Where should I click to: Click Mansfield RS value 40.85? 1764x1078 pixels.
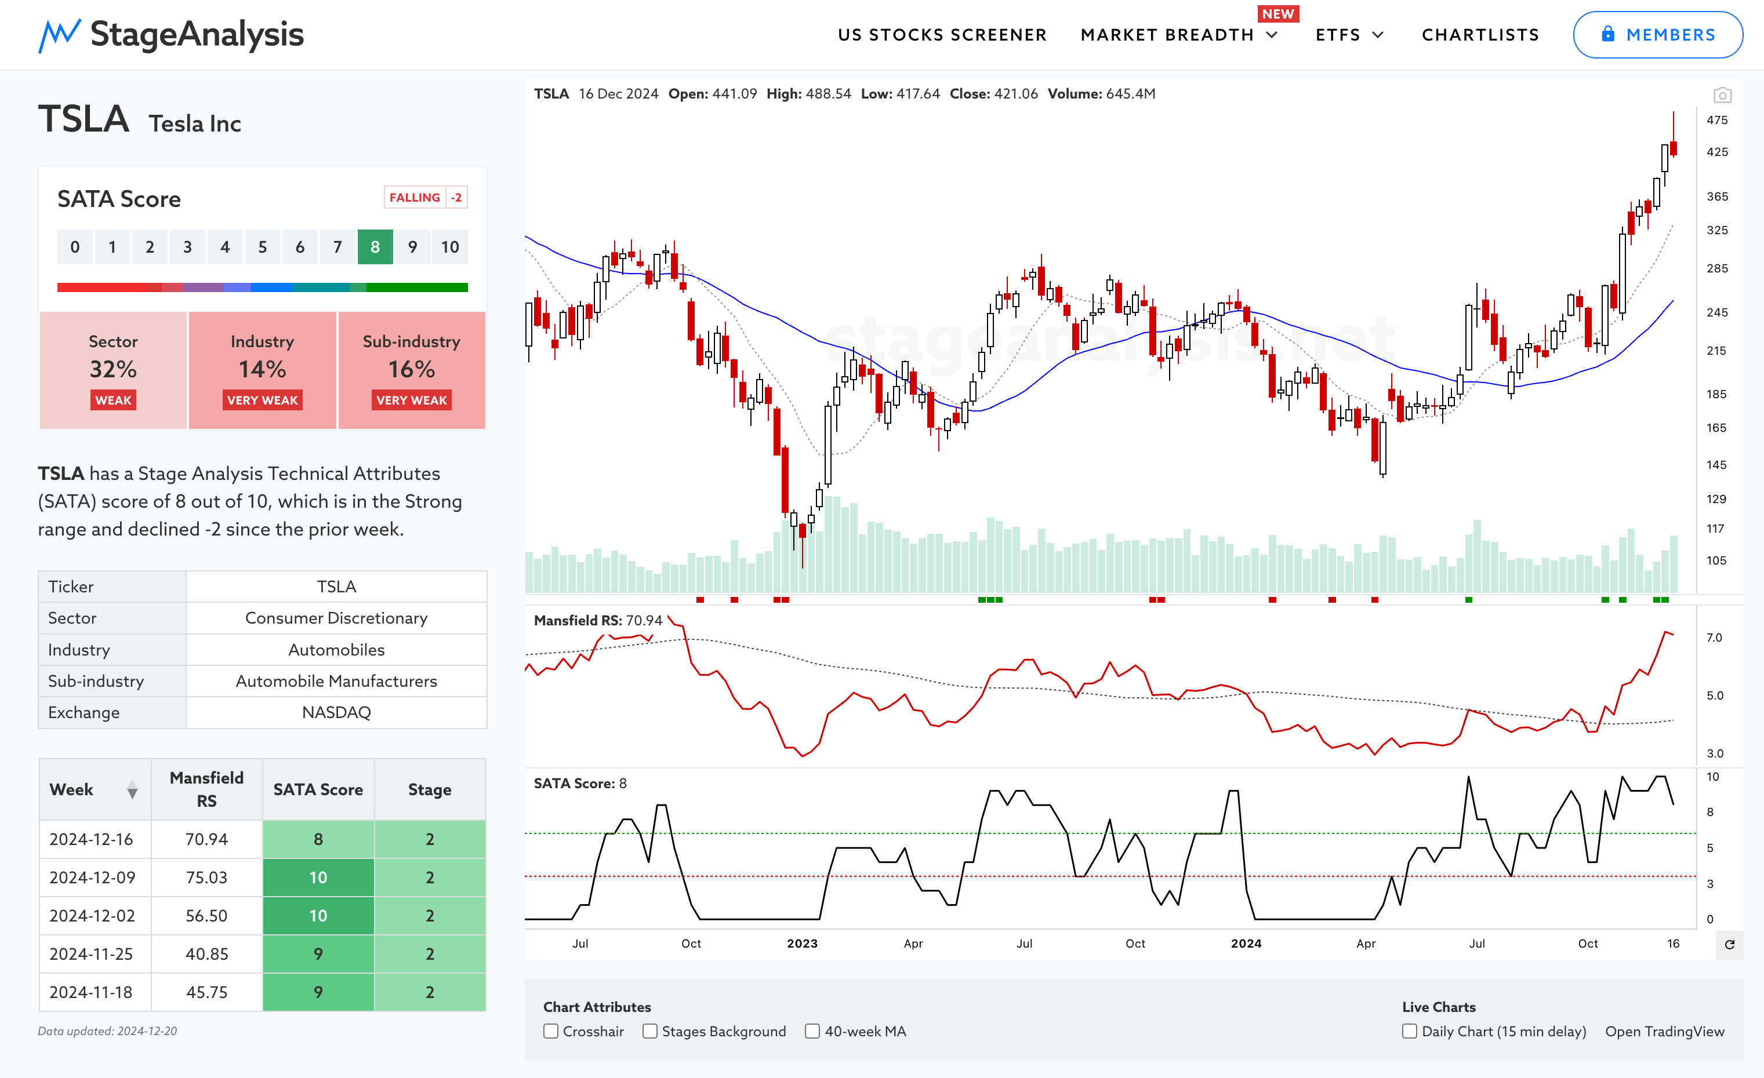click(x=206, y=954)
